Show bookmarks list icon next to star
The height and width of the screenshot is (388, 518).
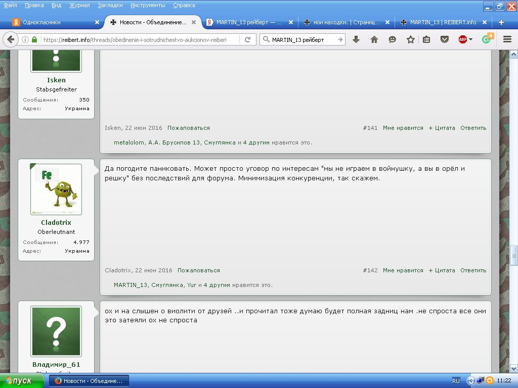pos(426,39)
